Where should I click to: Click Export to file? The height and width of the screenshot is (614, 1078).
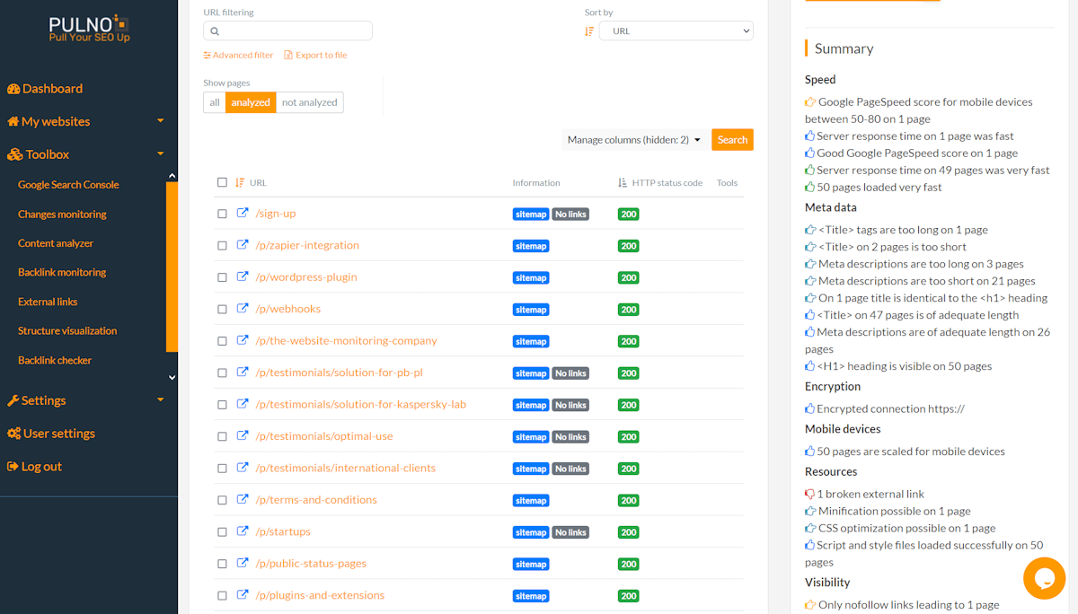[316, 55]
